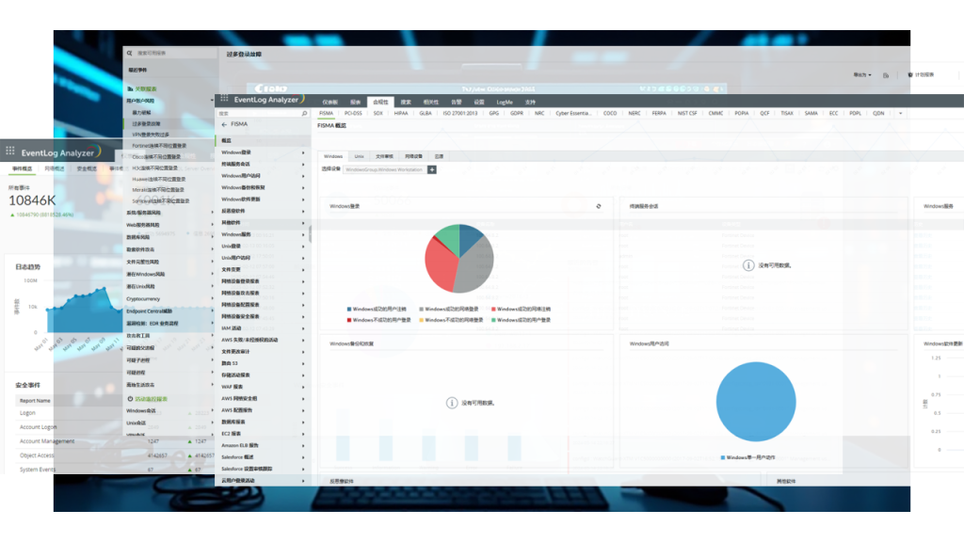Click the WindowsGroup device selection field

pos(384,169)
